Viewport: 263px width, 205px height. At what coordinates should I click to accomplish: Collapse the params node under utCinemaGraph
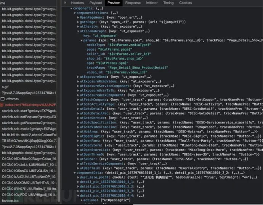coord(81,40)
